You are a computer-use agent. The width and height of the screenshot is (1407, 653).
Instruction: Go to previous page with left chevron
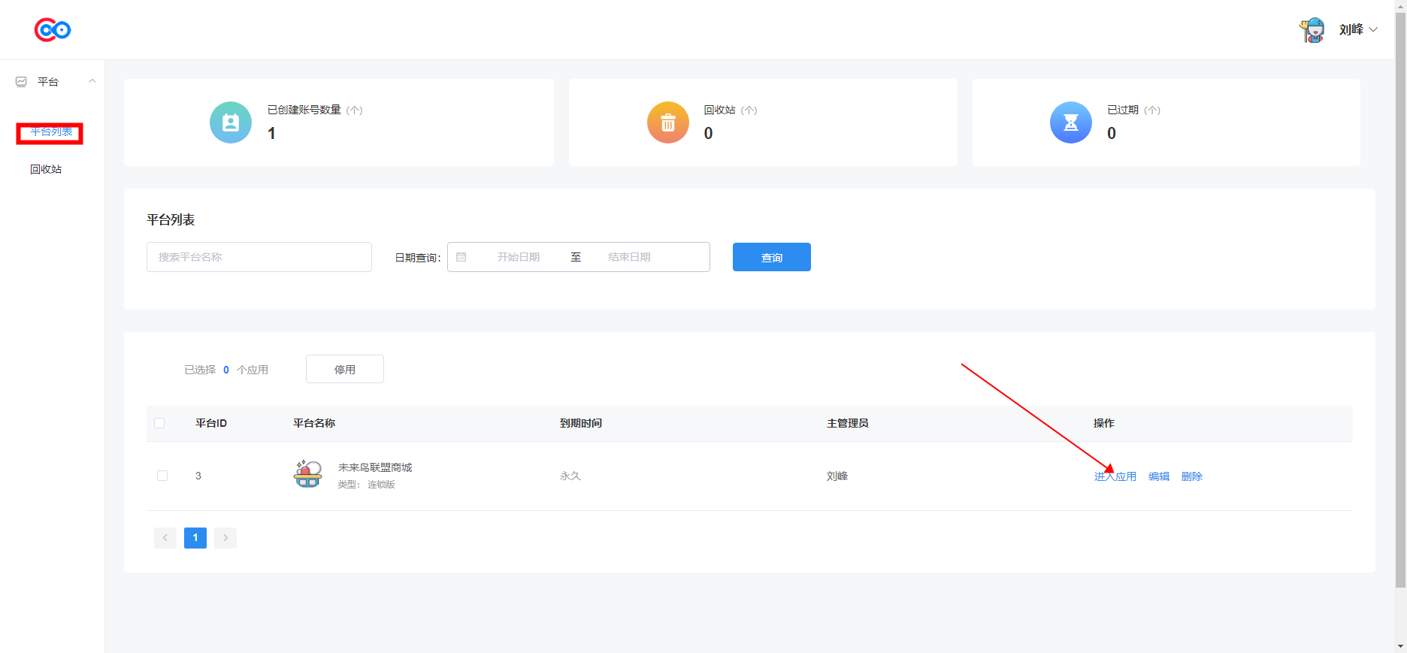(165, 538)
